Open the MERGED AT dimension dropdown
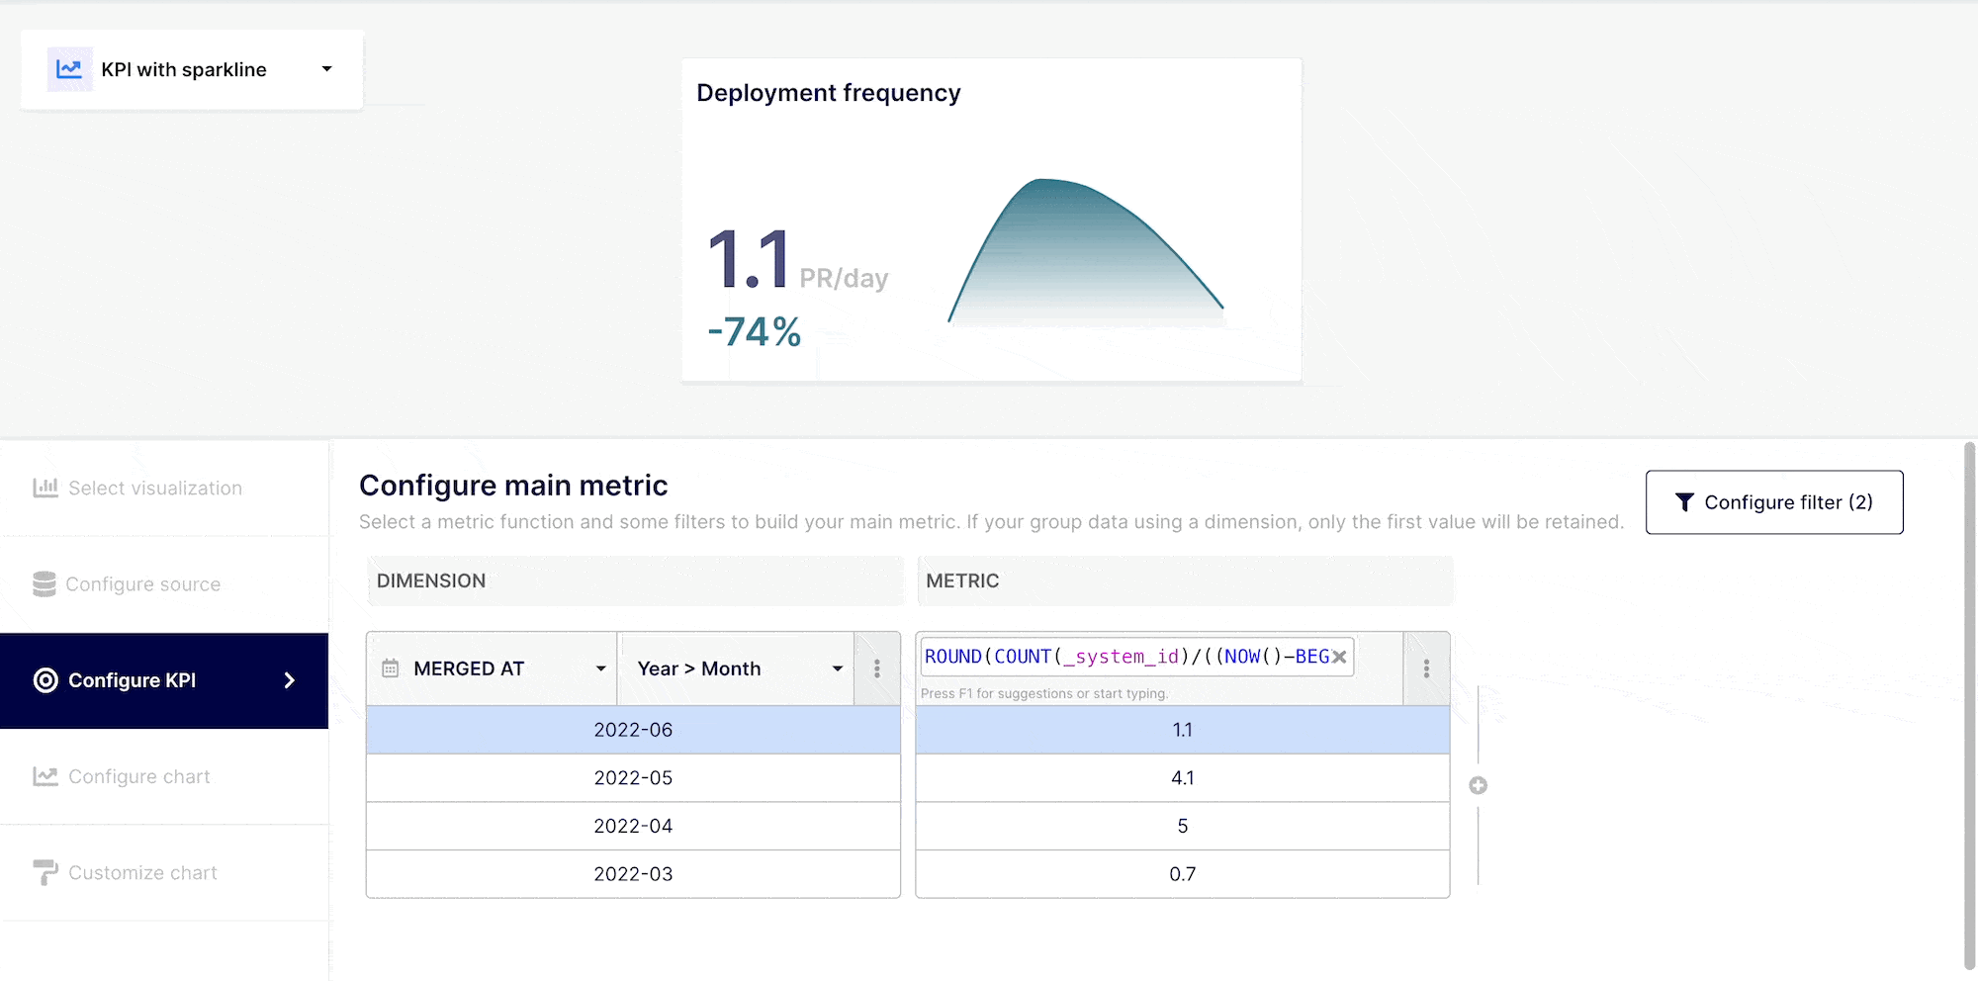The width and height of the screenshot is (1978, 981). pos(600,669)
